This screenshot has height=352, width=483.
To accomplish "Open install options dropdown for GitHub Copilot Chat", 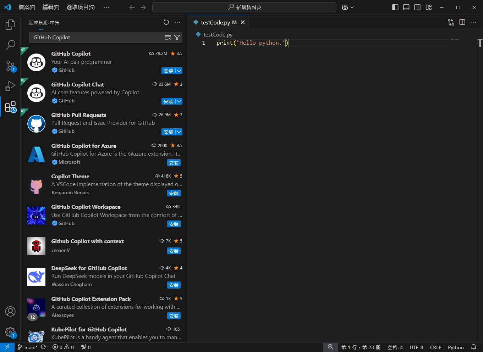I will click(179, 101).
